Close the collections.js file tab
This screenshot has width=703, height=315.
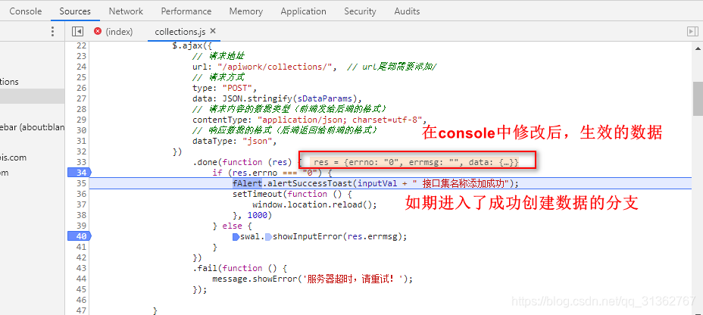click(x=213, y=31)
